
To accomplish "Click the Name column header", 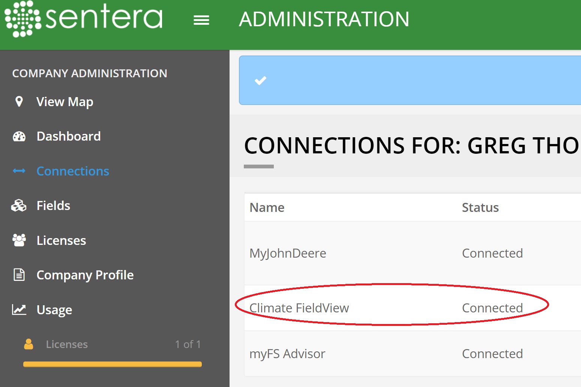I will [x=267, y=207].
